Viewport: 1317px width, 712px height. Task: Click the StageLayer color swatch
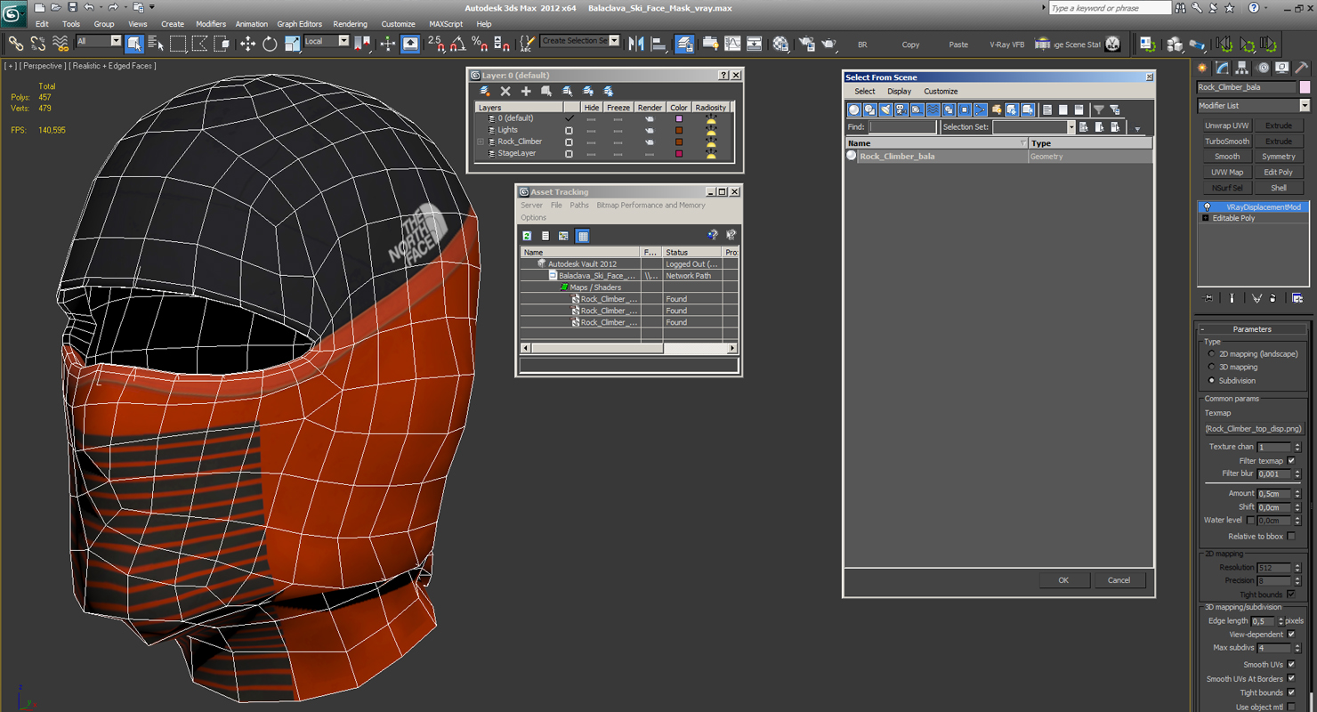(679, 153)
